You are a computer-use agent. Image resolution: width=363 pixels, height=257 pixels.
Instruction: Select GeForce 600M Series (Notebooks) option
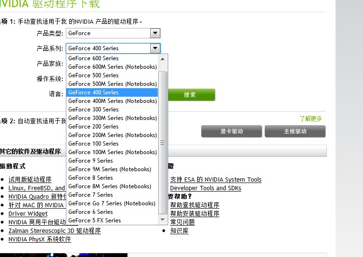coord(112,67)
